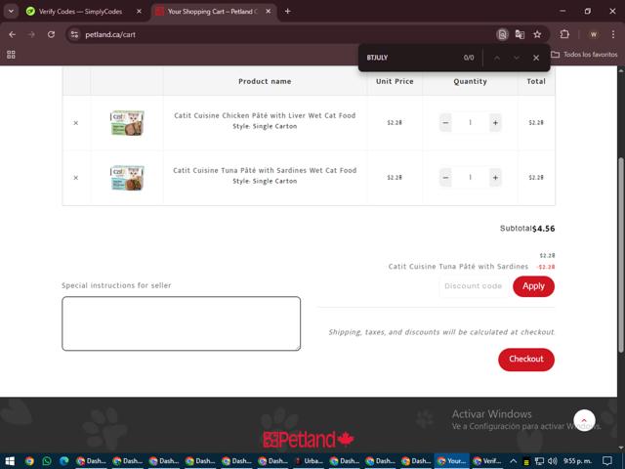The image size is (625, 469).
Task: Open a new browser tab
Action: (x=288, y=12)
